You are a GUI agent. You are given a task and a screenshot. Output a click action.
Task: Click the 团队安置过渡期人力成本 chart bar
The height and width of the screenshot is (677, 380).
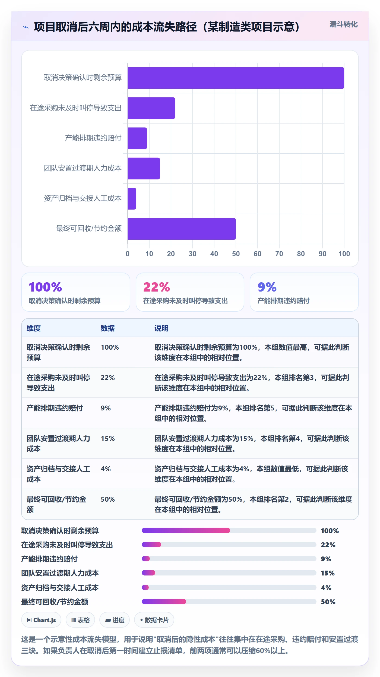click(144, 168)
